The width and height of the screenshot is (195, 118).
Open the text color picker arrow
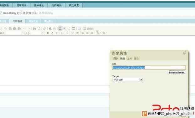pyautogui.click(x=100, y=33)
